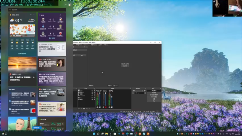Add widgets with plus icon at panel top
The image size is (242, 136).
[66, 5]
